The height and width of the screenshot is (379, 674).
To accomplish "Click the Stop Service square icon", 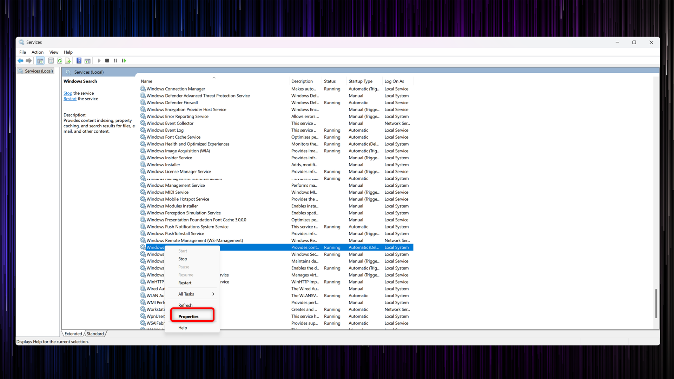I will pos(107,61).
